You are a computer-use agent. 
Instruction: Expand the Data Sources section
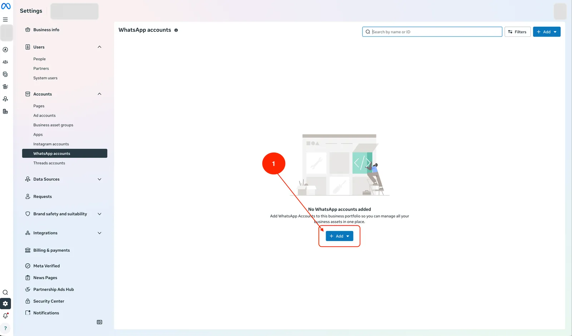point(99,179)
